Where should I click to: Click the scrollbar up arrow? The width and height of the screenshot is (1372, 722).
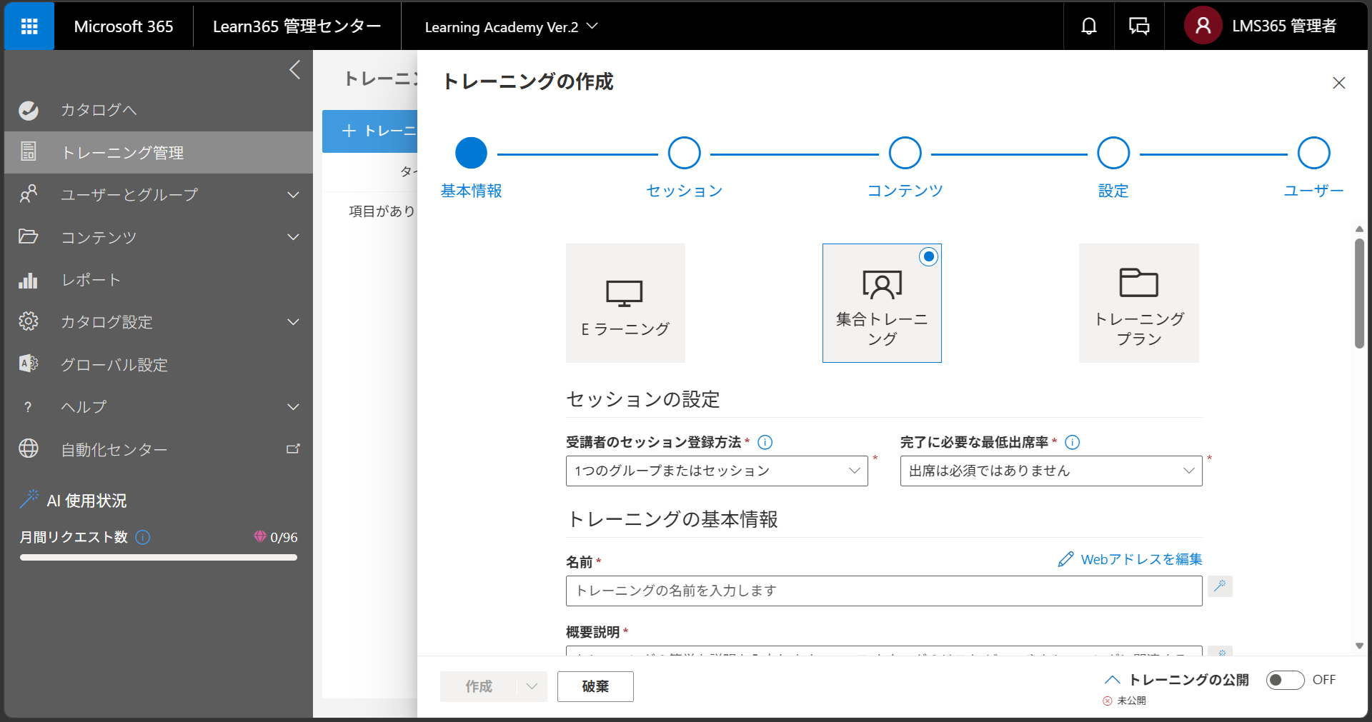tap(1359, 229)
